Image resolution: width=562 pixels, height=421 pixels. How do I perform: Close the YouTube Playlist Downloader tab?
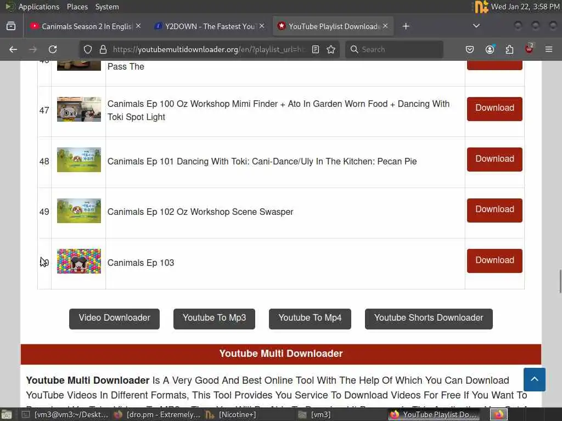pyautogui.click(x=385, y=26)
